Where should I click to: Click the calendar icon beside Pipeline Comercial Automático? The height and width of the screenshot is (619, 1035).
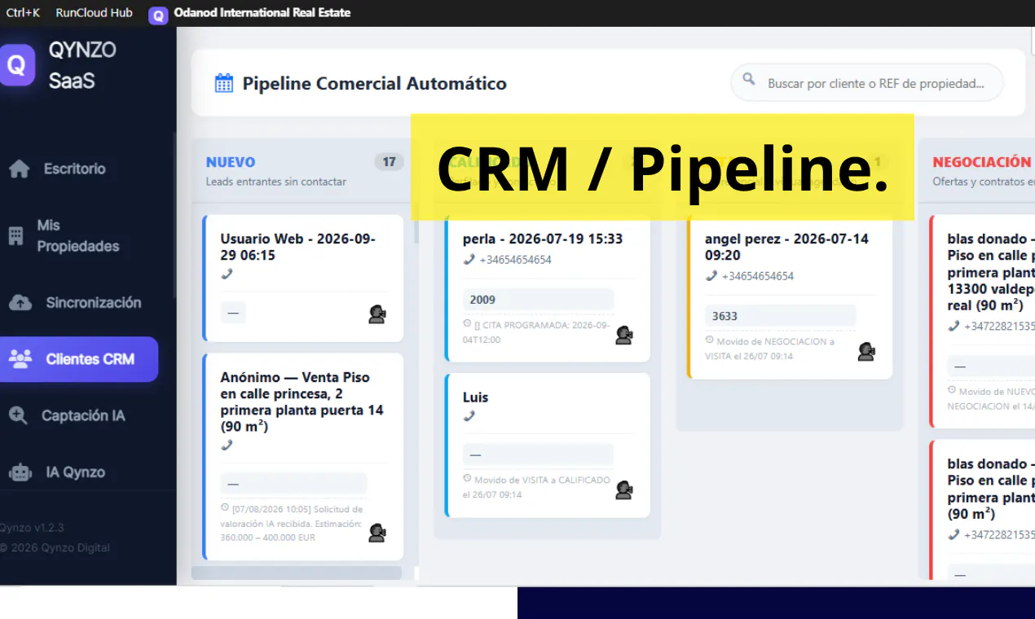[x=223, y=83]
